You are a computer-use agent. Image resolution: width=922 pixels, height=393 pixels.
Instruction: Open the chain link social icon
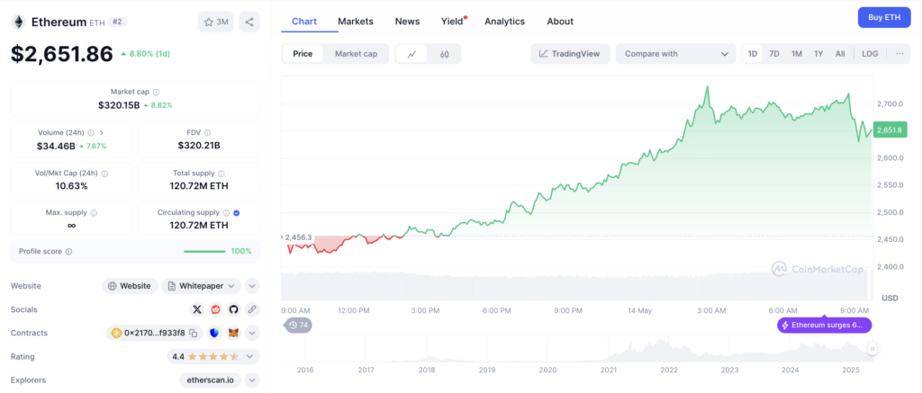(x=252, y=309)
